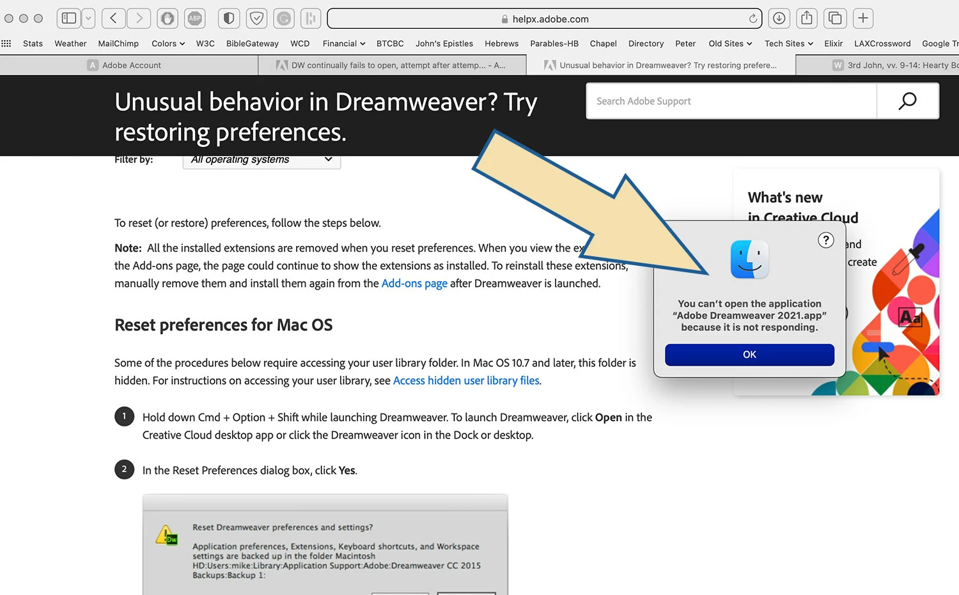Open the checkmark shield extension icon
Screen dimensions: 959x595
click(x=256, y=19)
